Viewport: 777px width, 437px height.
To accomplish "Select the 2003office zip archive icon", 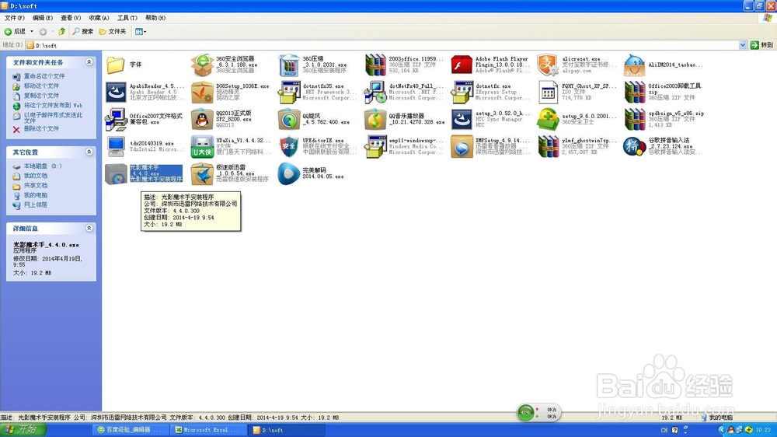I will click(x=375, y=65).
